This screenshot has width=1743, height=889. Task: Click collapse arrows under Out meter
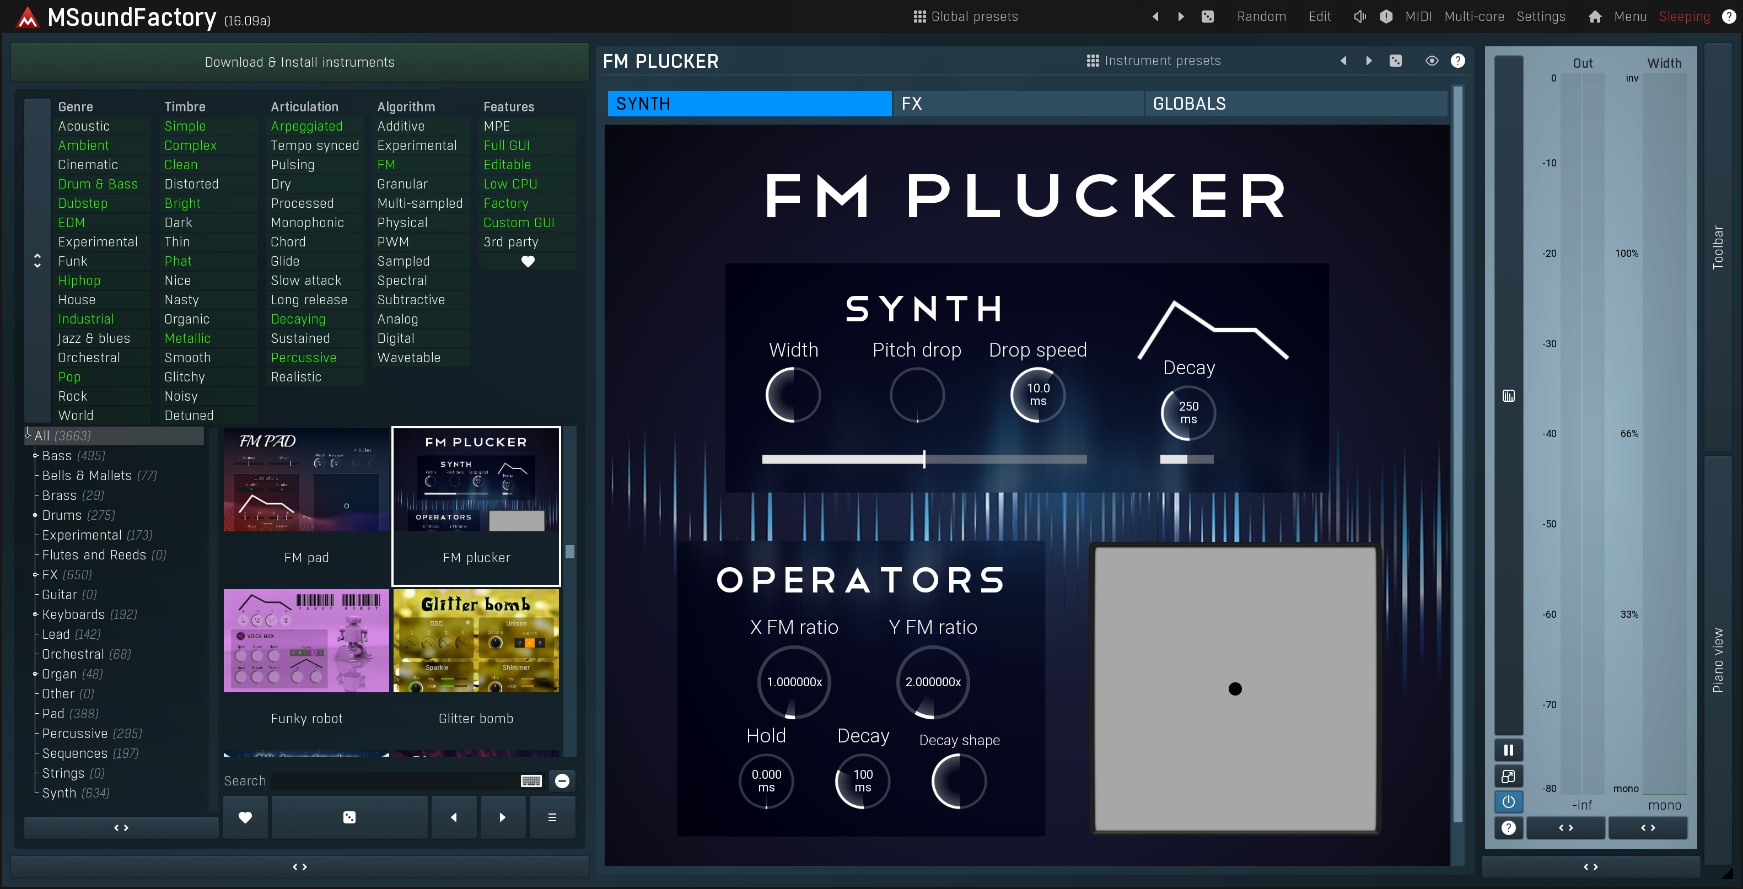(1566, 828)
